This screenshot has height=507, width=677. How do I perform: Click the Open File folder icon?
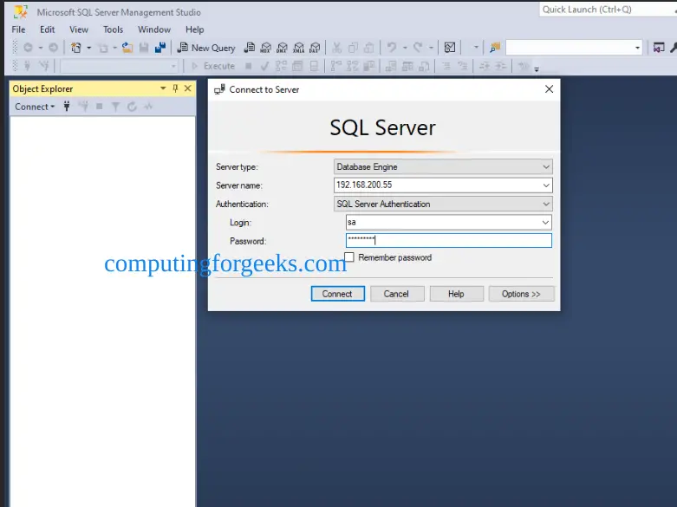pyautogui.click(x=127, y=48)
